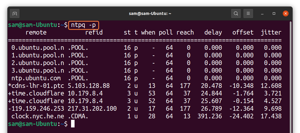Click the 'remote' column header
The width and height of the screenshot is (300, 133).
[x=36, y=33]
